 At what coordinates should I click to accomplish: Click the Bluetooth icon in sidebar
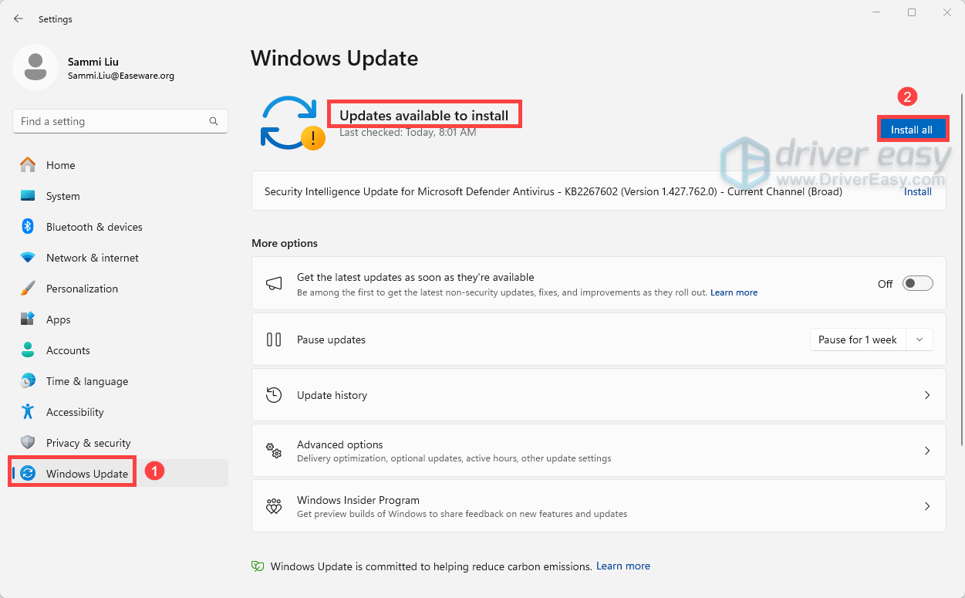[x=28, y=227]
